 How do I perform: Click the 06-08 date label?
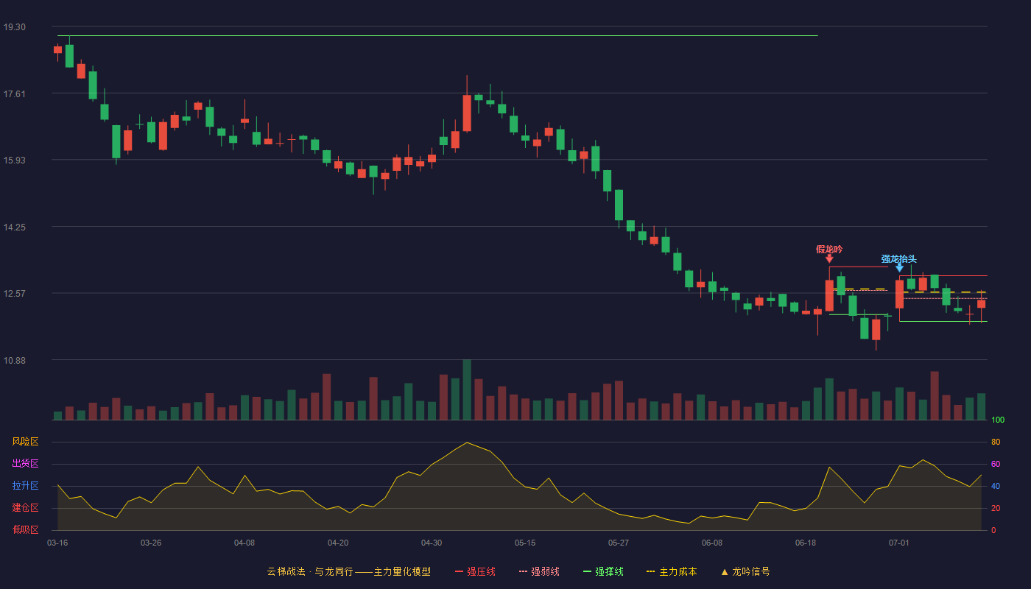712,543
